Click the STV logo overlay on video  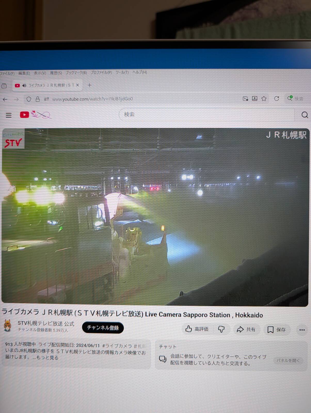pos(13,139)
